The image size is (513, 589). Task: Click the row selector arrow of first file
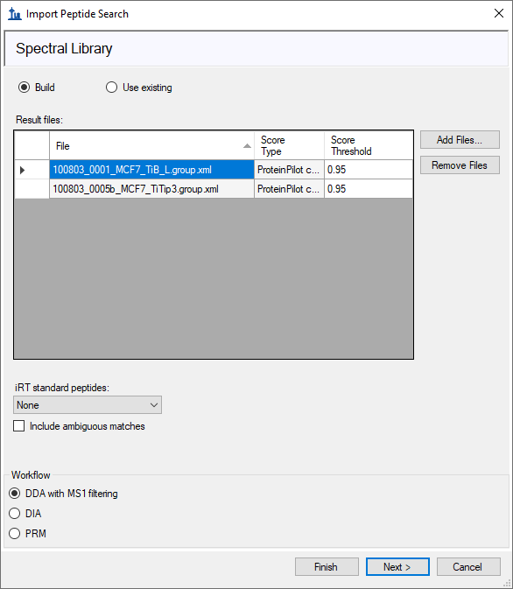tap(22, 170)
